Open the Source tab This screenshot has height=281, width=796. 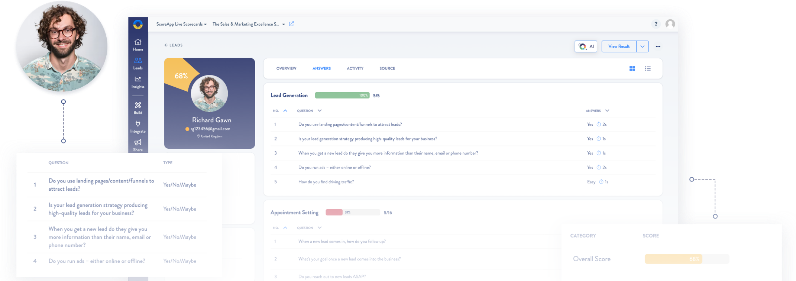pos(387,68)
